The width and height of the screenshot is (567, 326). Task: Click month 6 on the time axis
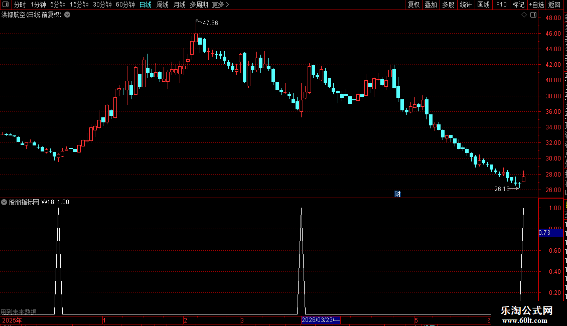(489, 320)
